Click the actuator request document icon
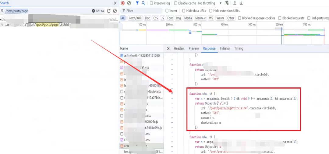This screenshot has height=154, width=329. pyautogui.click(x=122, y=55)
